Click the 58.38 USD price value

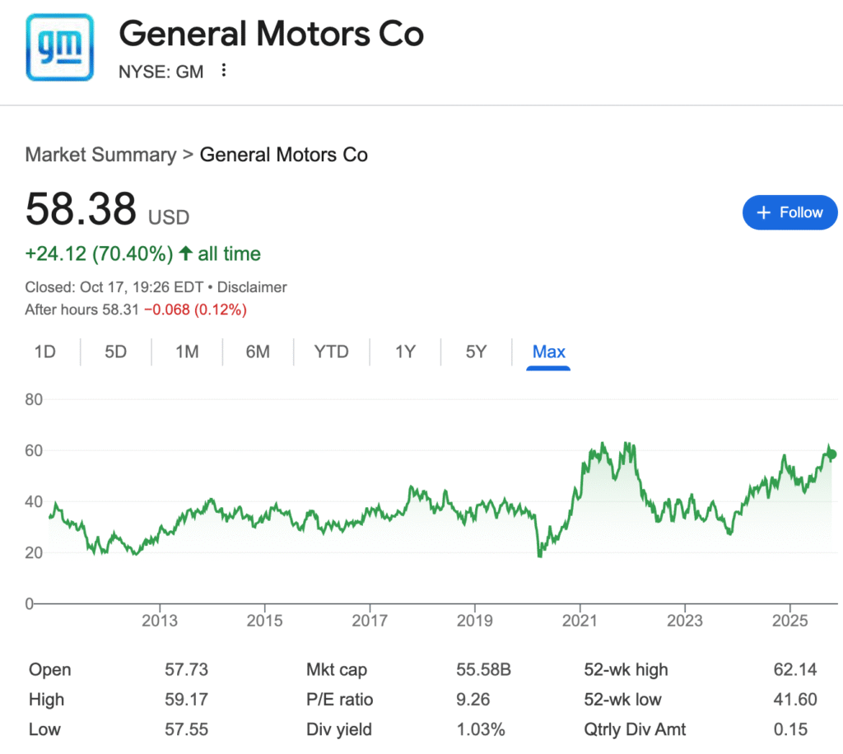(81, 209)
